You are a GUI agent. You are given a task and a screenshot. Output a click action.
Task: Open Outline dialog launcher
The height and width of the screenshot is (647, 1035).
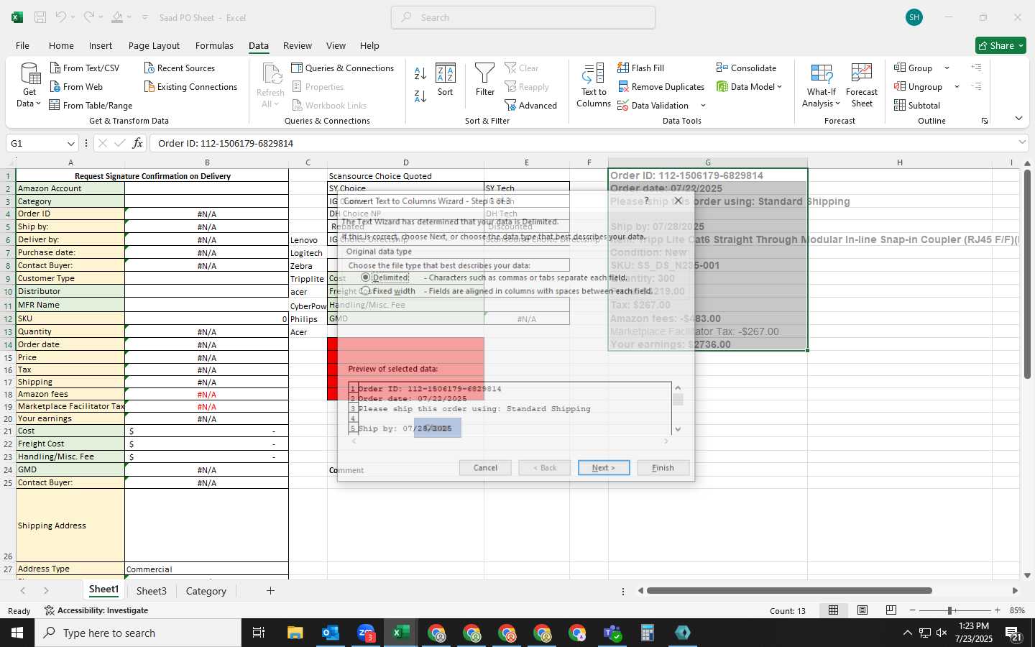[x=985, y=121]
